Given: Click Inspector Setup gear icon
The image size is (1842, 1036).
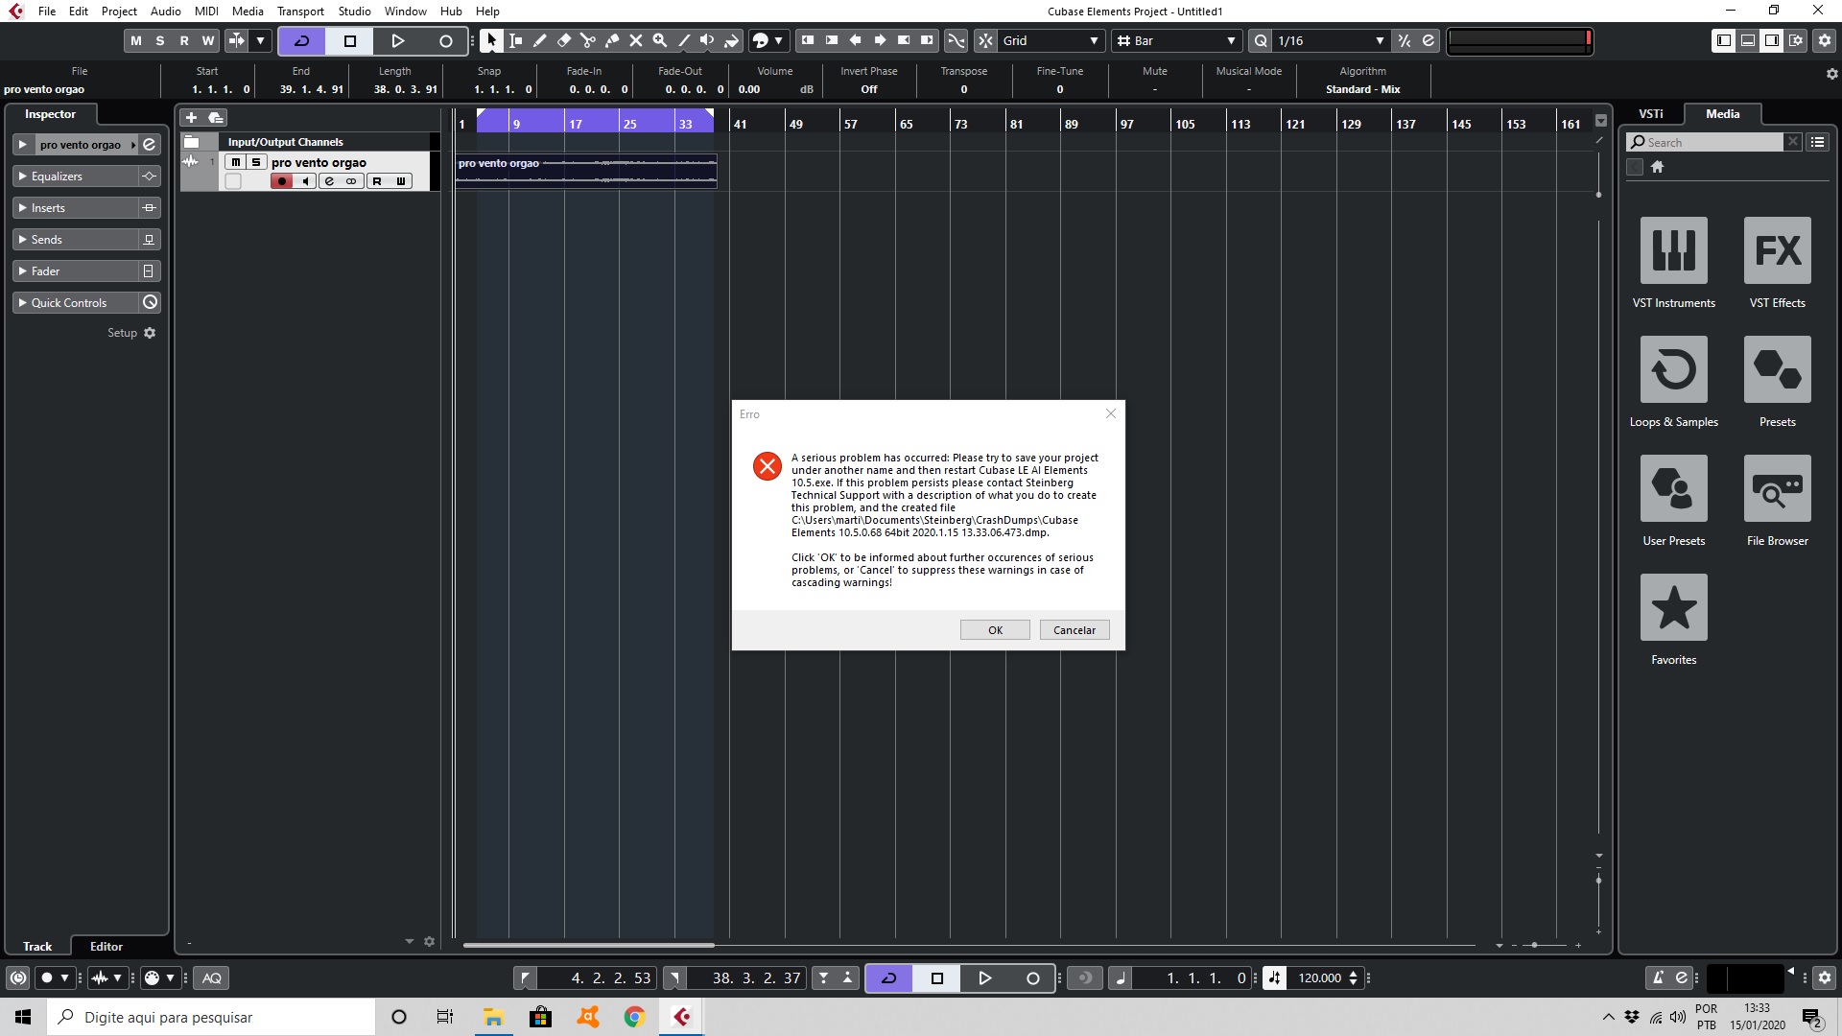Looking at the screenshot, I should (x=150, y=333).
